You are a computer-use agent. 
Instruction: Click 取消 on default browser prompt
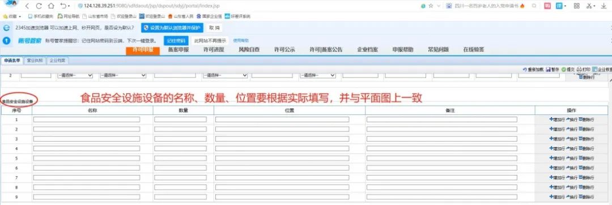tap(214, 28)
